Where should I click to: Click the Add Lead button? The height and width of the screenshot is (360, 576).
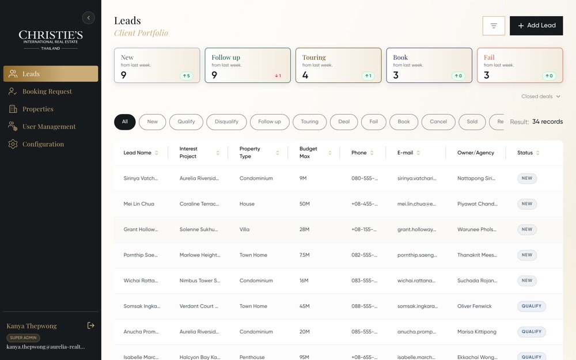536,26
